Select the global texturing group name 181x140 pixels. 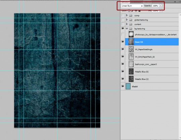coord(141,20)
